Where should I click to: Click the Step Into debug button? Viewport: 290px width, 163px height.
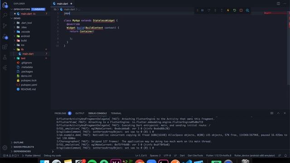tap(215, 10)
